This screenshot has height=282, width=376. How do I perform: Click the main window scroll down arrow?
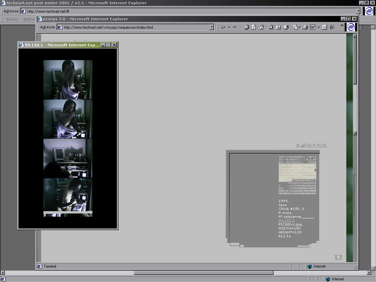pos(373,268)
